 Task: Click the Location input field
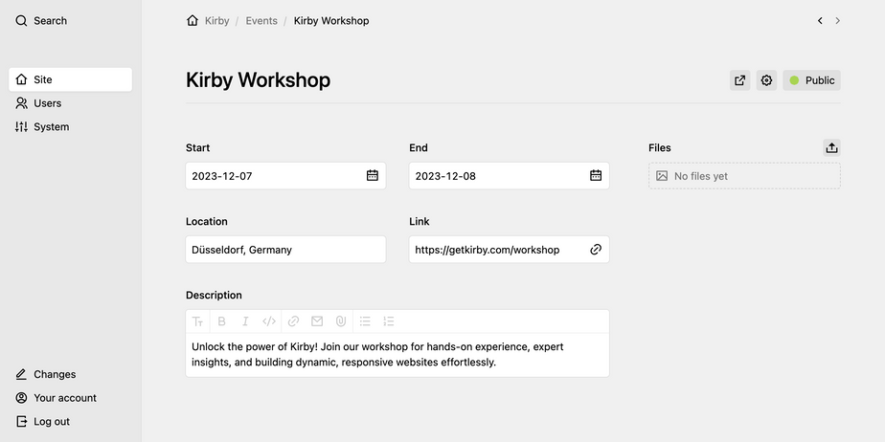coord(285,250)
